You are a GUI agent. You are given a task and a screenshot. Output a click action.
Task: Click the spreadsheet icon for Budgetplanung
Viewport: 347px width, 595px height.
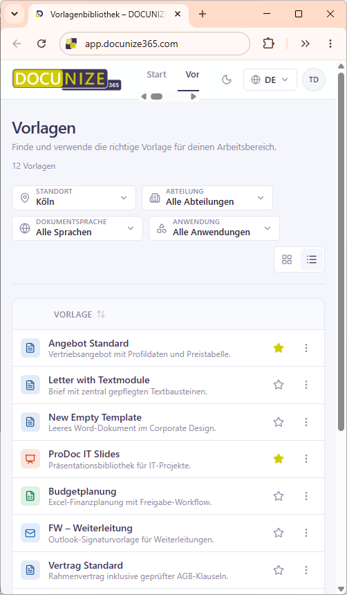pos(30,496)
